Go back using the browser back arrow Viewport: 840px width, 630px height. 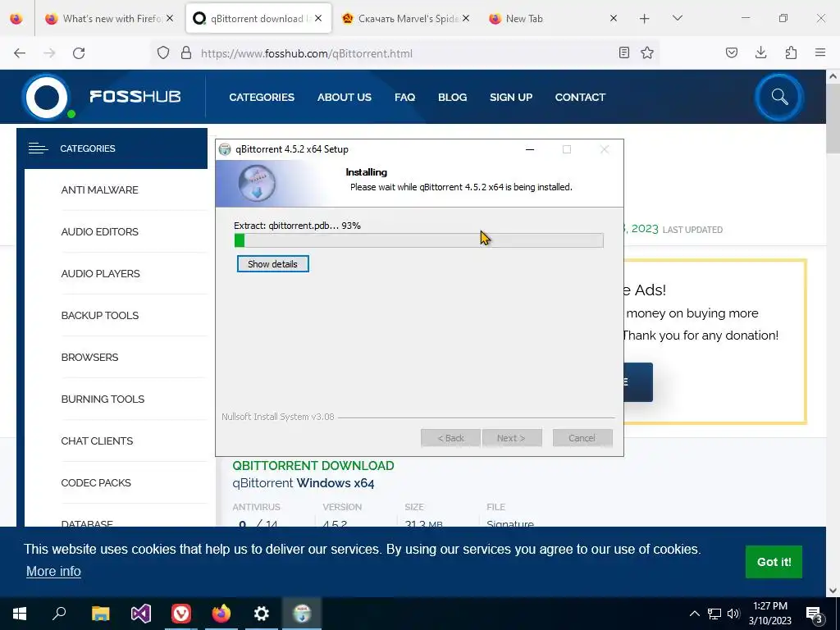point(20,53)
